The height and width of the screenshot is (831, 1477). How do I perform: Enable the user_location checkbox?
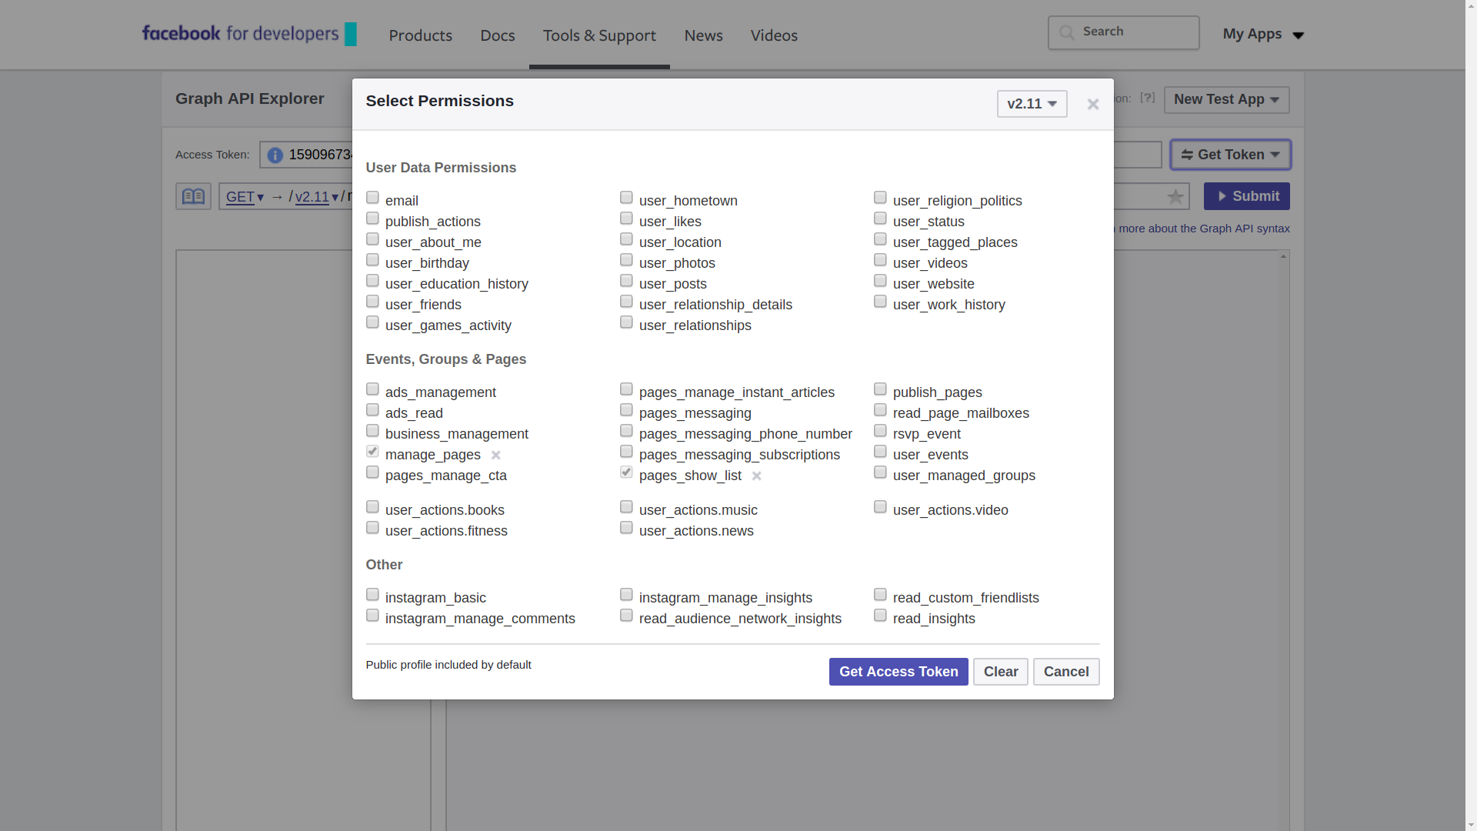[x=626, y=239]
